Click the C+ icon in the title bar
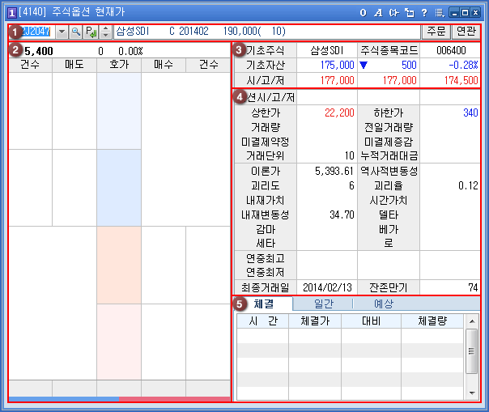The height and width of the screenshot is (412, 489). click(393, 13)
